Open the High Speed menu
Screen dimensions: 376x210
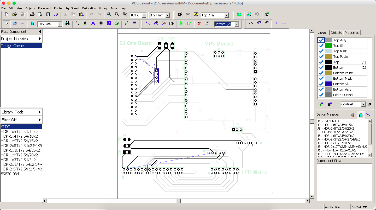tap(72, 8)
